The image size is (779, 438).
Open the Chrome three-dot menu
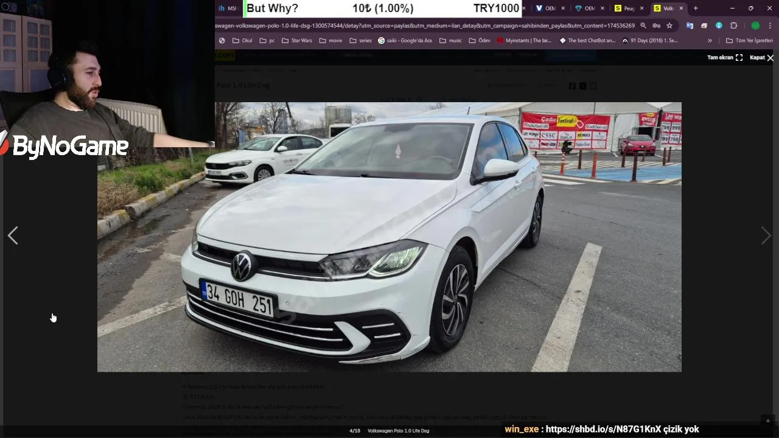click(770, 26)
